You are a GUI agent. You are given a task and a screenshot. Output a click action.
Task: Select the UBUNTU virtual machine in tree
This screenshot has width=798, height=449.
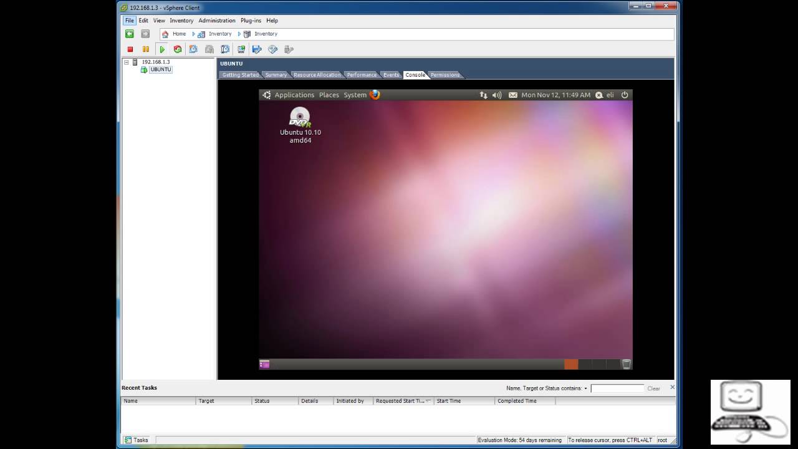pyautogui.click(x=160, y=69)
